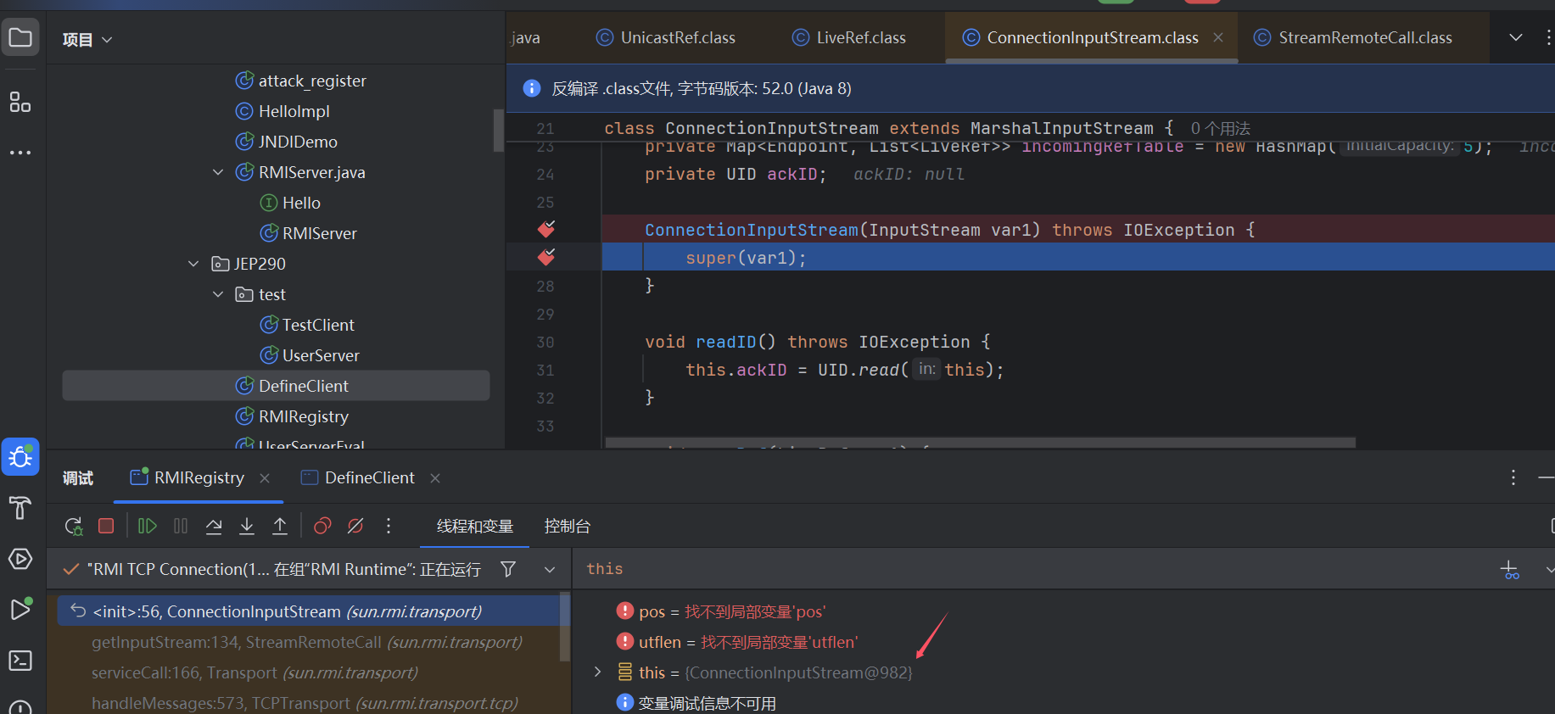Select DefineClient in project tree

(276, 386)
